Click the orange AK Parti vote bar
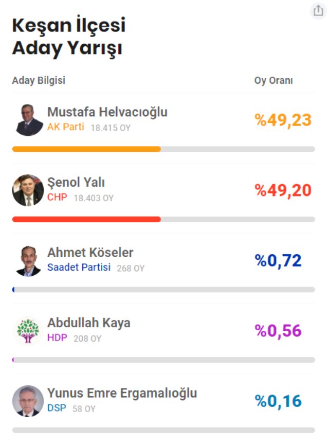This screenshot has width=329, height=444. [x=86, y=149]
